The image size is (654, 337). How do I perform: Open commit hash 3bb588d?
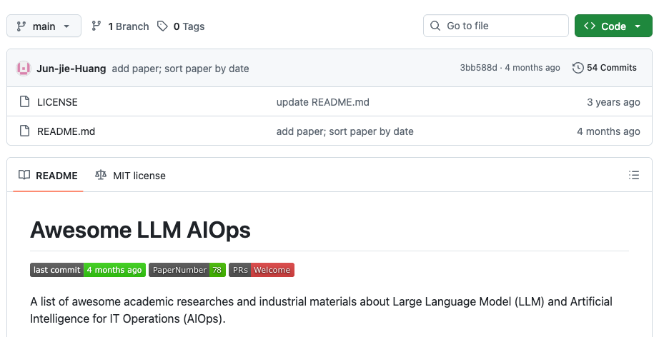click(x=478, y=68)
